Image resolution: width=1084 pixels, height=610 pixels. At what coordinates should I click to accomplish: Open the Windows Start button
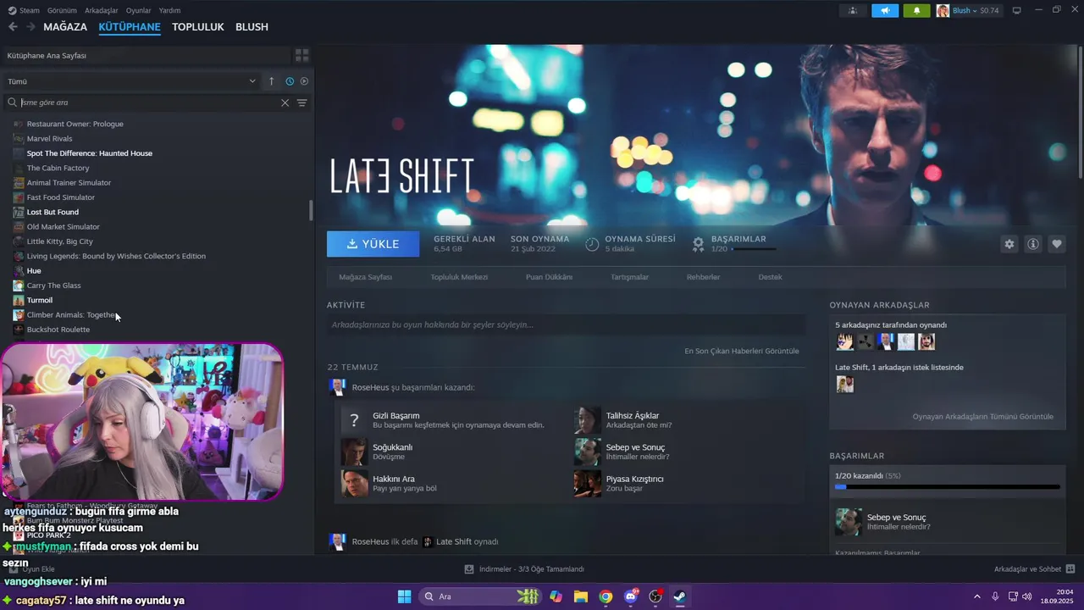[x=404, y=596]
